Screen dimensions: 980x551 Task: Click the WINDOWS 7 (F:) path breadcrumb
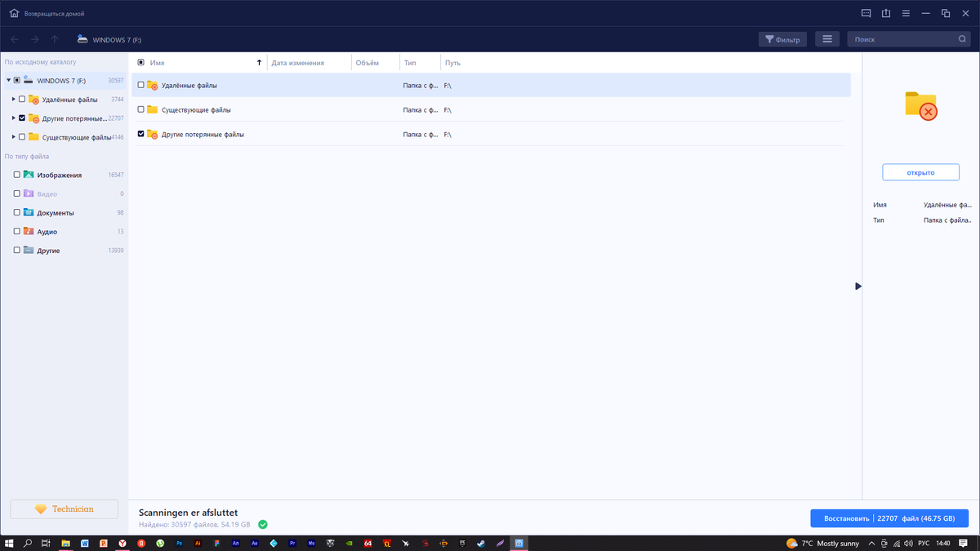pyautogui.click(x=117, y=39)
